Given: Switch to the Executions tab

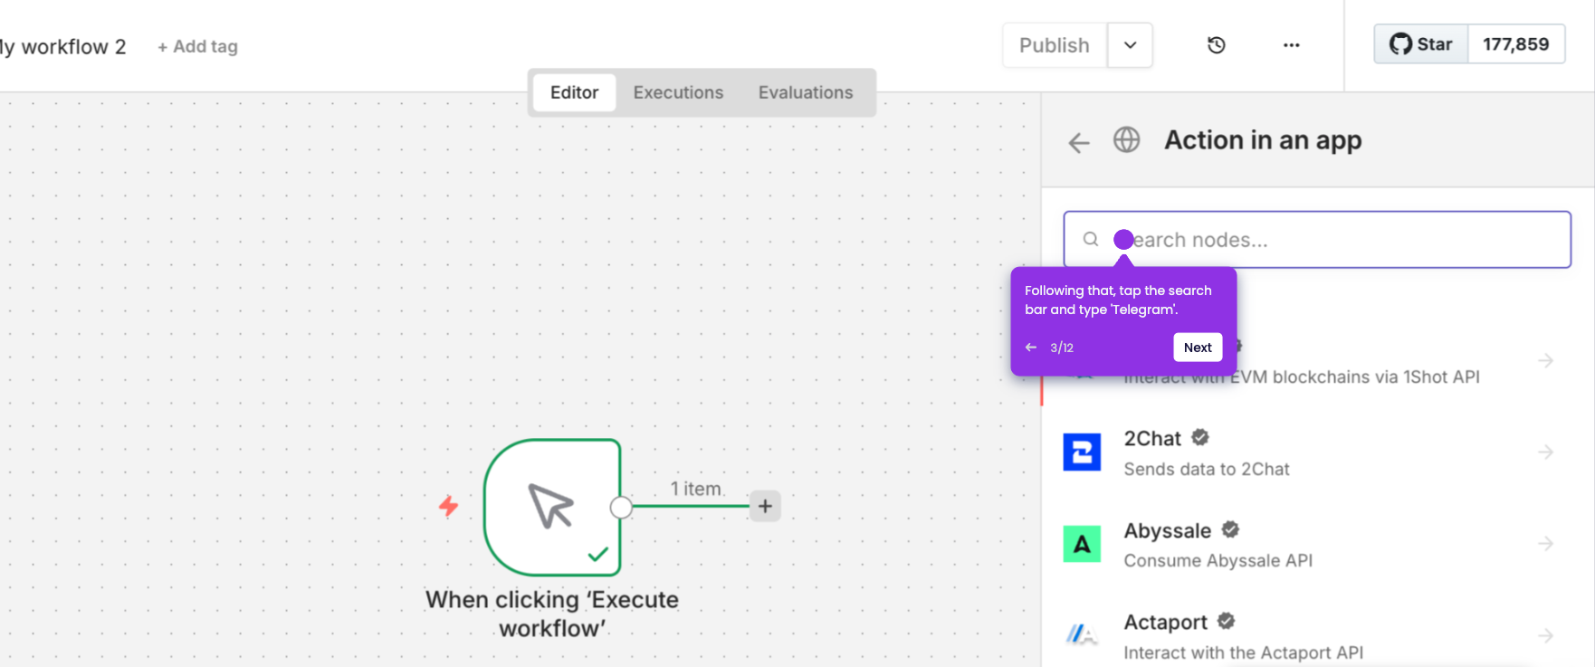Looking at the screenshot, I should [678, 92].
